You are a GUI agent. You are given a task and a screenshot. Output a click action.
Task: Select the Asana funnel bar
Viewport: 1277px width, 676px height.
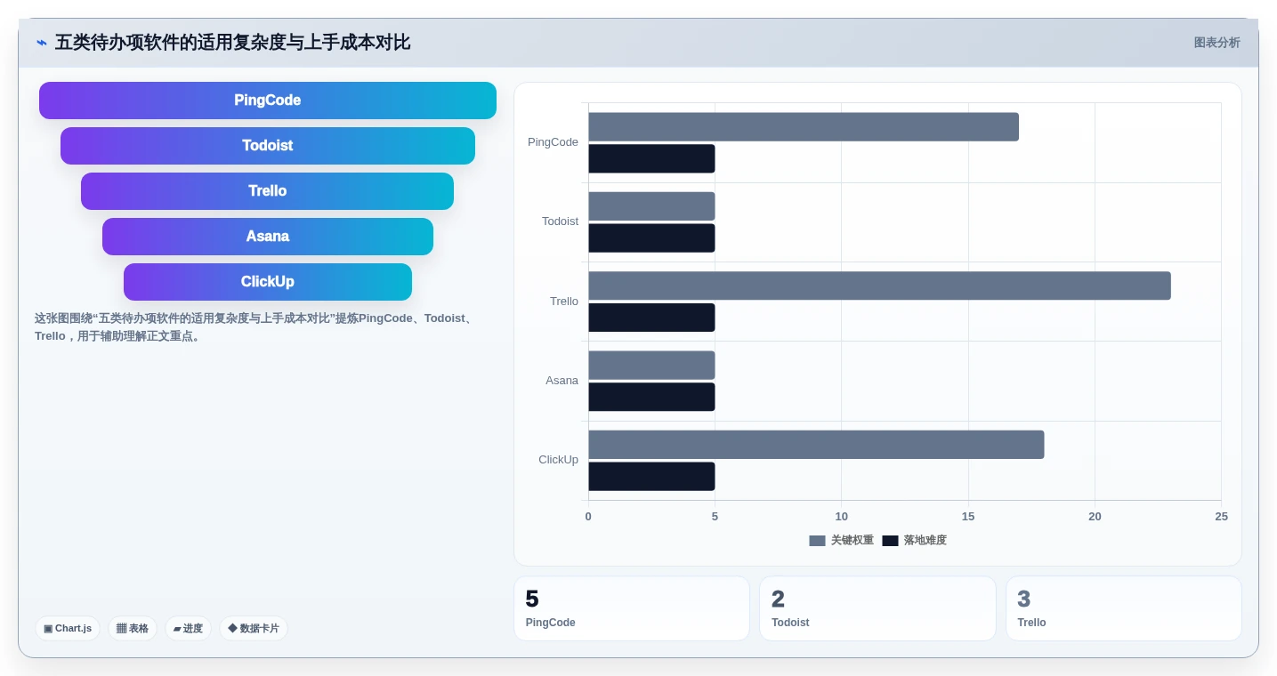268,237
